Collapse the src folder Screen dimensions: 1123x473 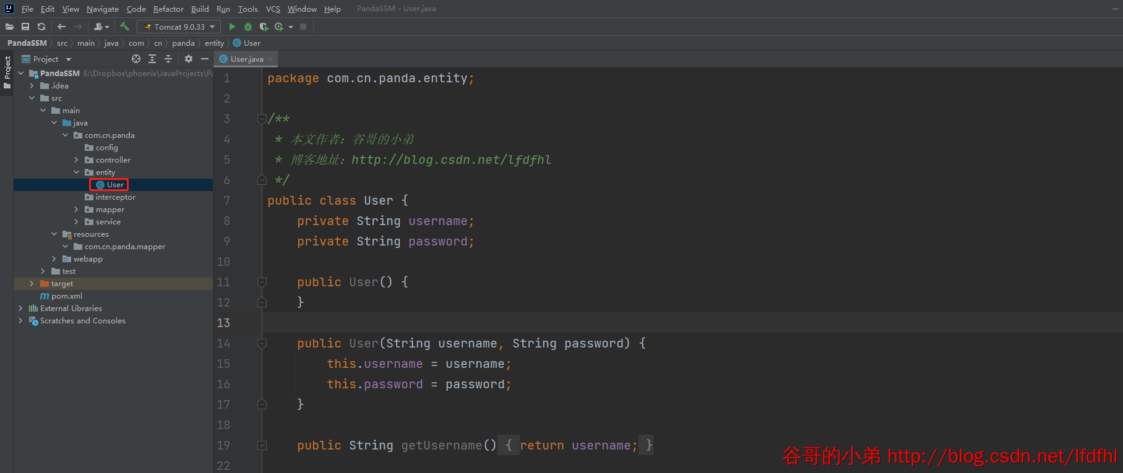click(32, 98)
